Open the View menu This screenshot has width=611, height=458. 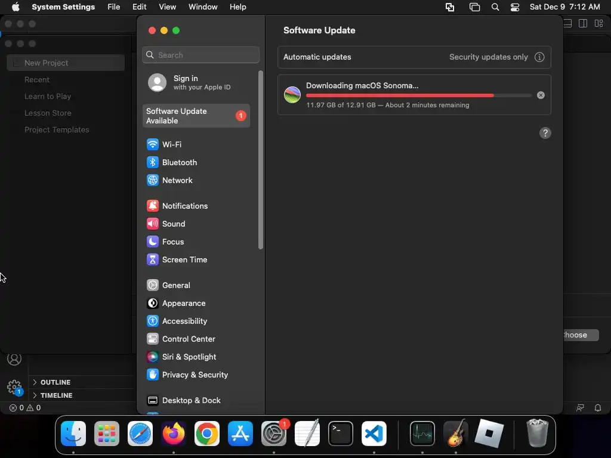167,7
